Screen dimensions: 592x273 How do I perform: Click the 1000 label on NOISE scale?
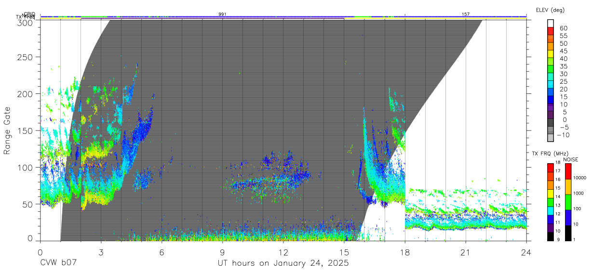(579, 193)
